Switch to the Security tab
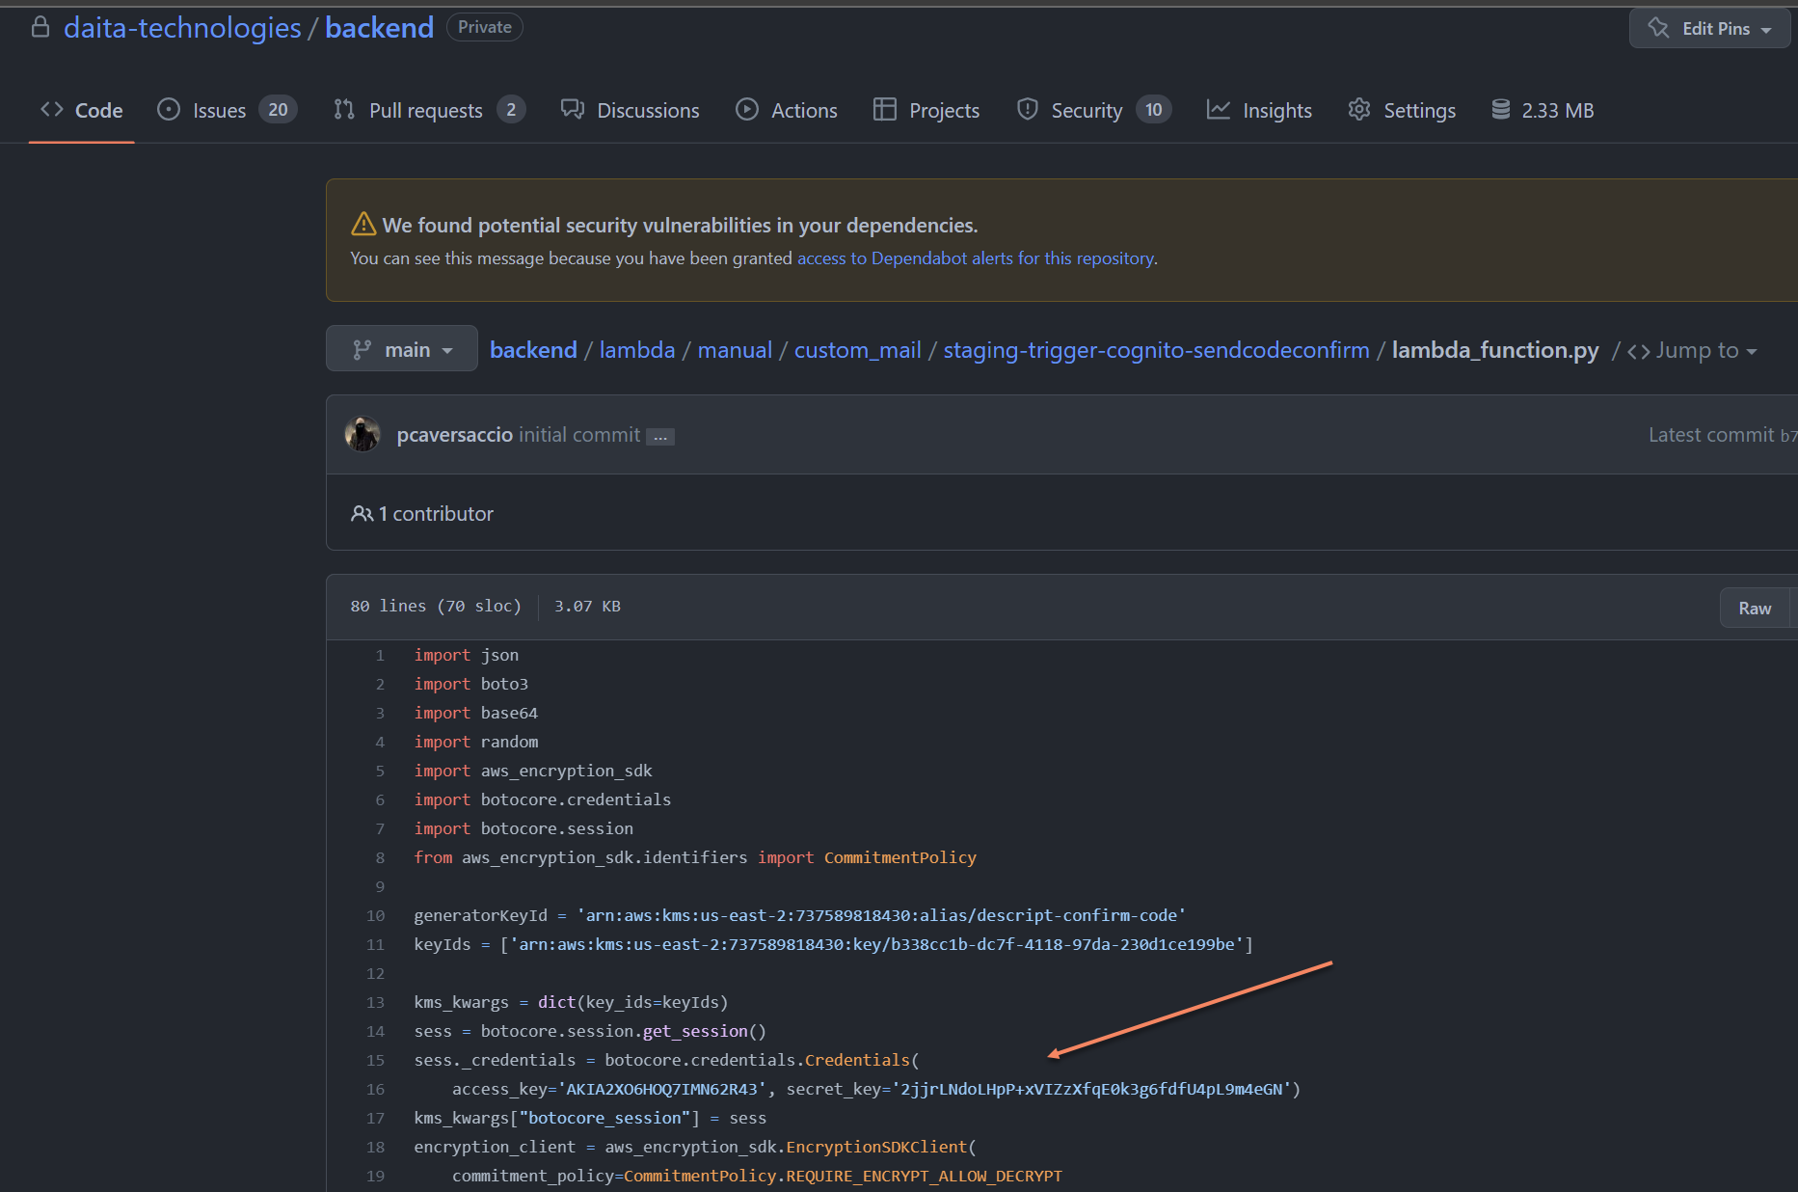Screen dimensions: 1798x1192 click(x=1086, y=110)
